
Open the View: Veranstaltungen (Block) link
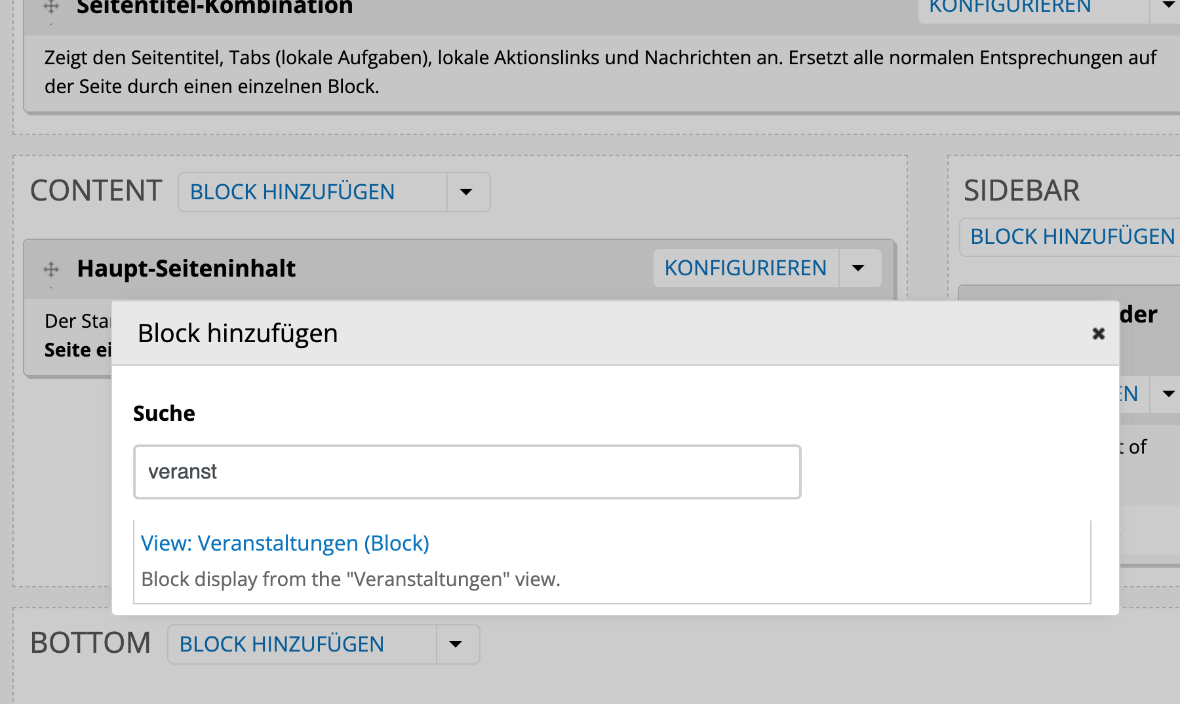tap(285, 543)
